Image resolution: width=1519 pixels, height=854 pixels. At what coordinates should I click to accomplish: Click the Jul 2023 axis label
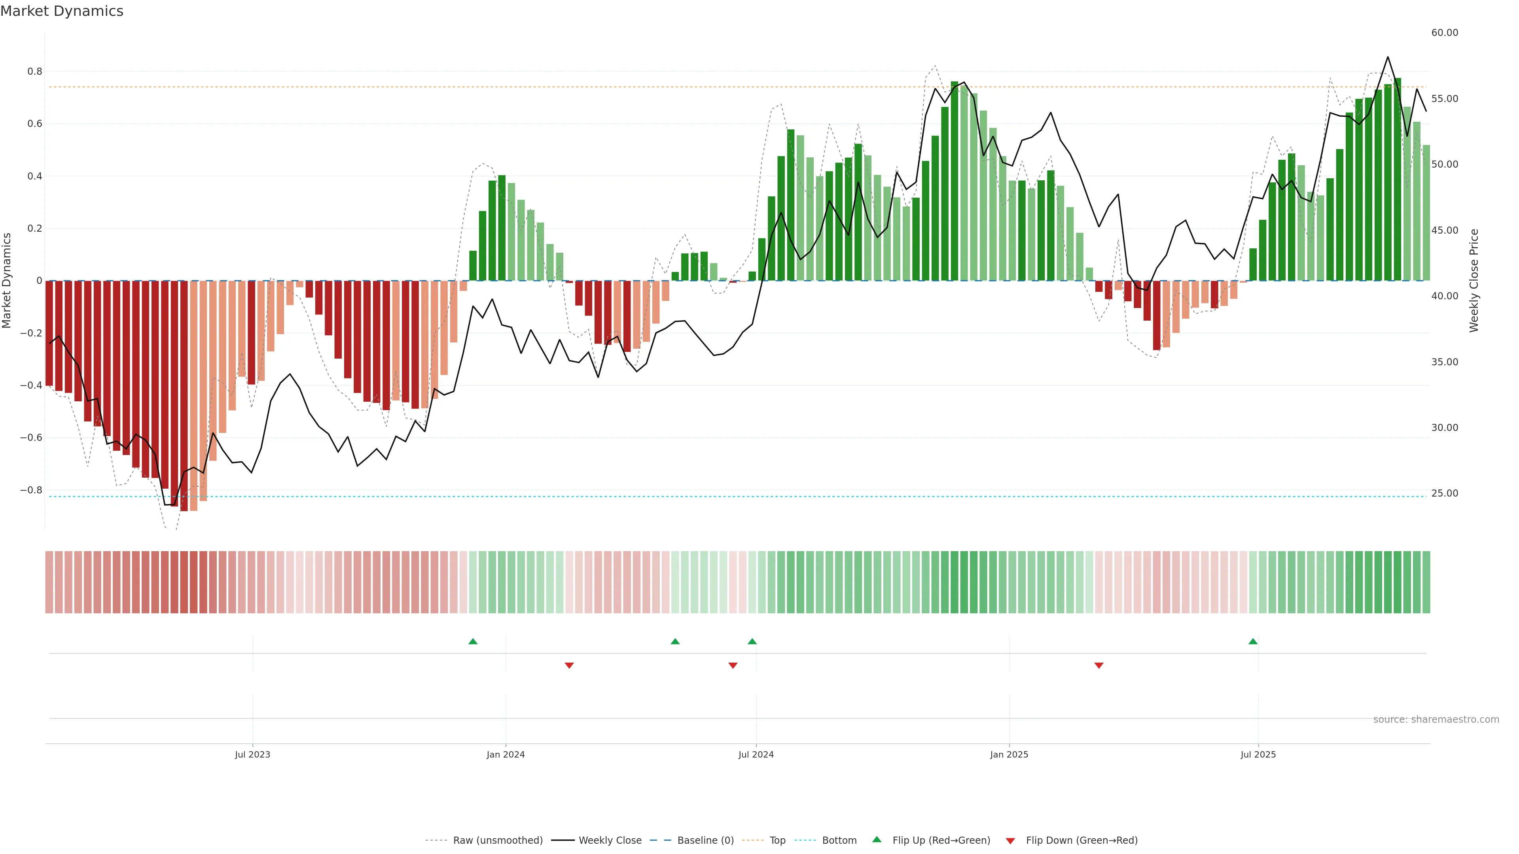[252, 754]
